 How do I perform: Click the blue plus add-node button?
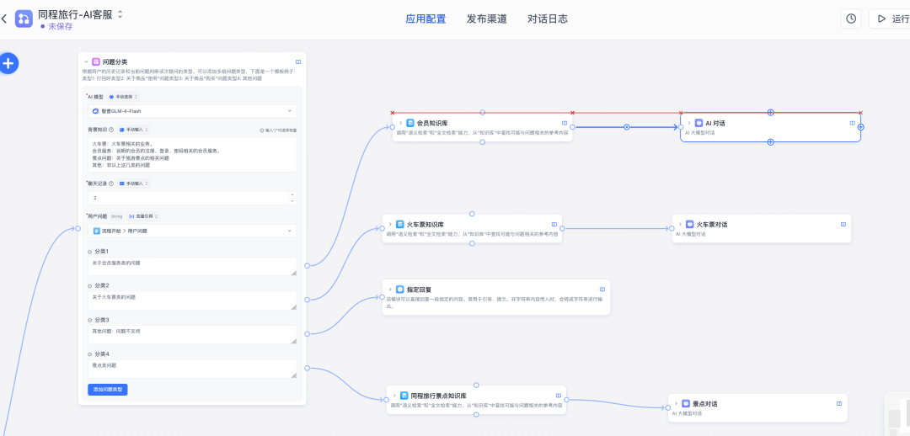[8, 63]
